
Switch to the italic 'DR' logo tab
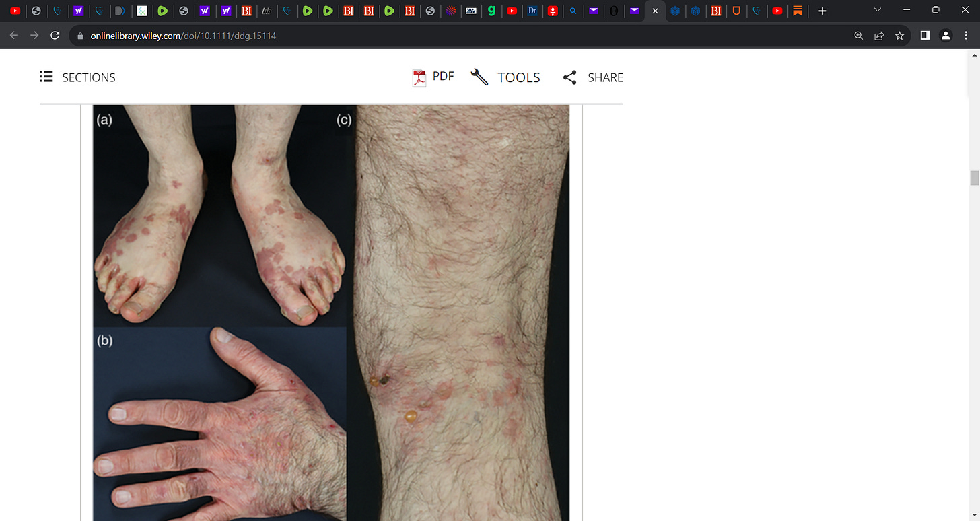267,11
